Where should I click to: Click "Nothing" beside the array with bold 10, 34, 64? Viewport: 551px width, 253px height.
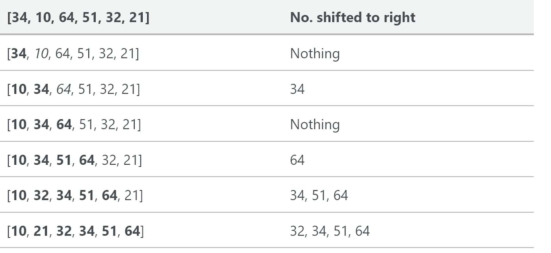315,124
